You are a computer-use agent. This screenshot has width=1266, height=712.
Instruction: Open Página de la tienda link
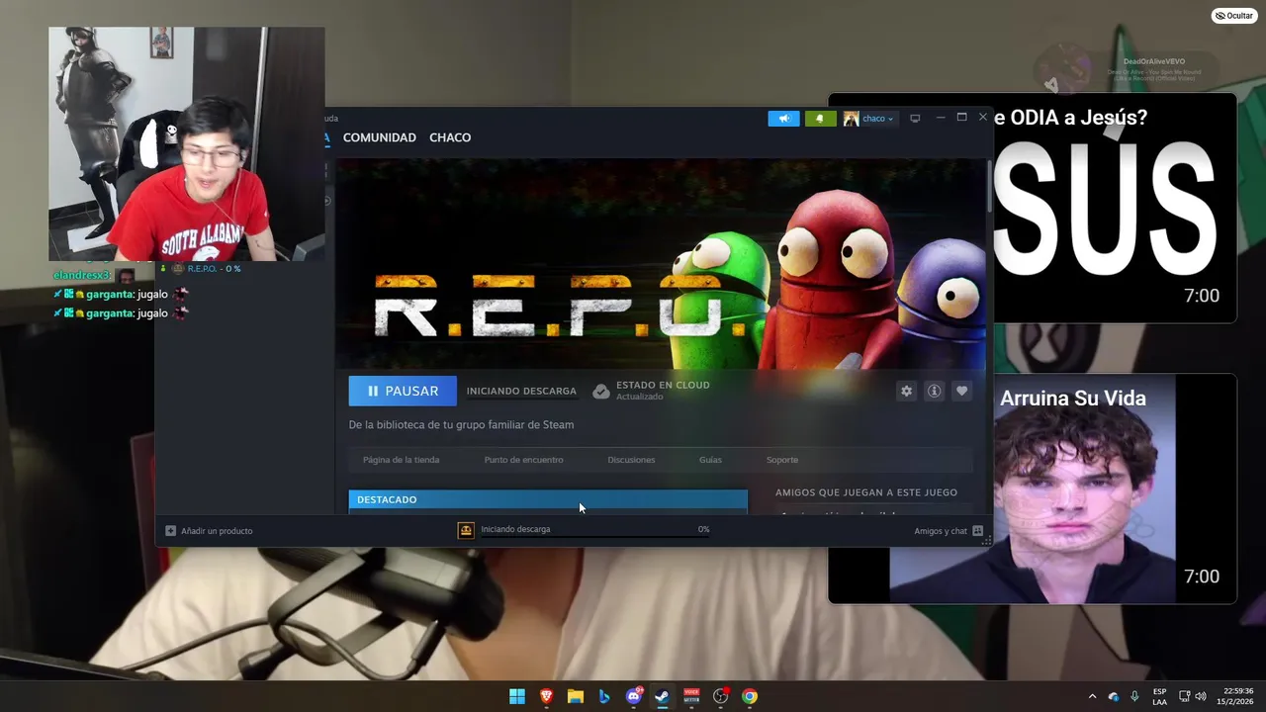point(401,460)
